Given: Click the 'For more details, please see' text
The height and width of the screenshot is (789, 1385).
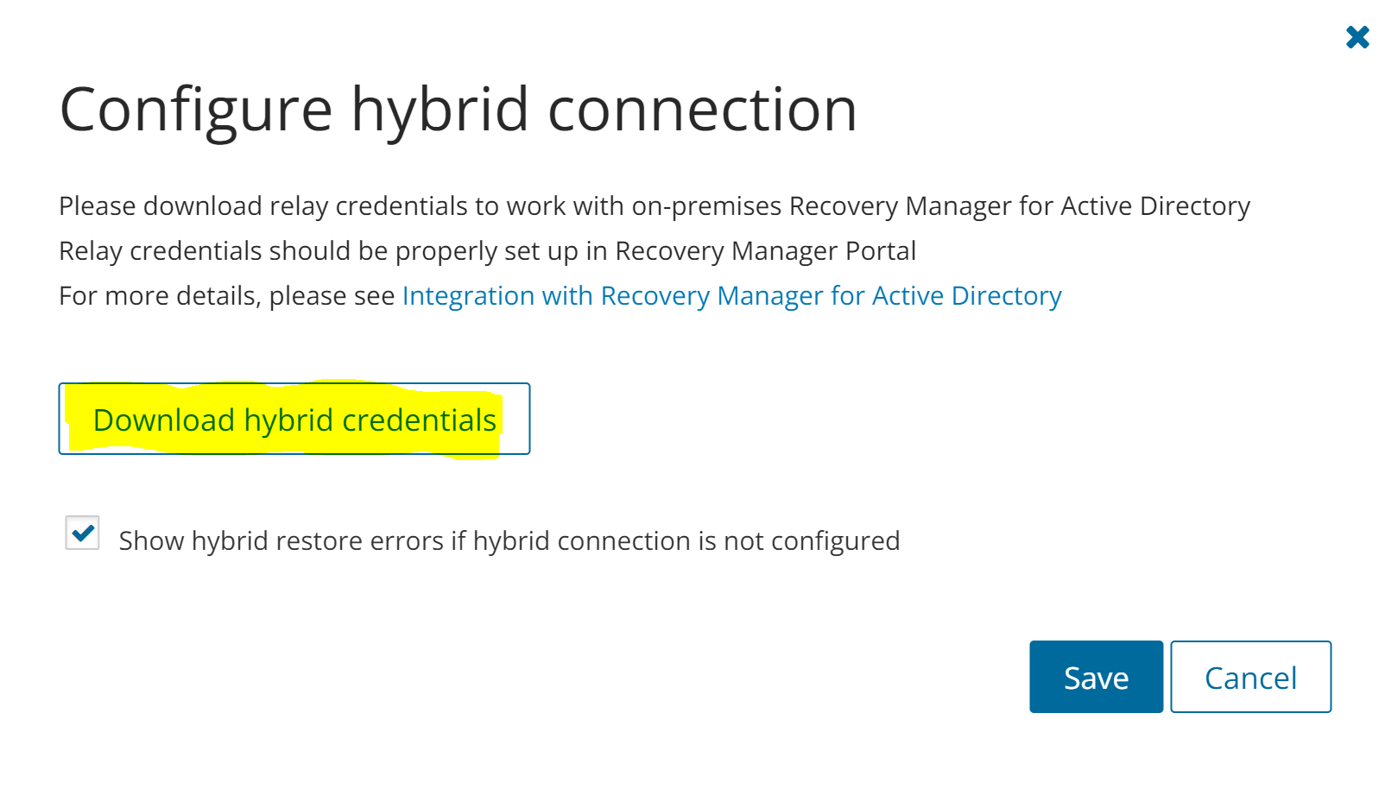Looking at the screenshot, I should tap(226, 296).
